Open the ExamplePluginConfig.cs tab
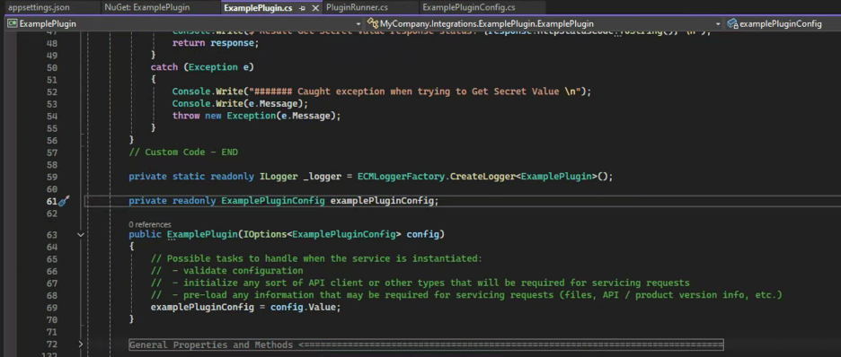Screen dimensions: 841x357 (x=469, y=7)
